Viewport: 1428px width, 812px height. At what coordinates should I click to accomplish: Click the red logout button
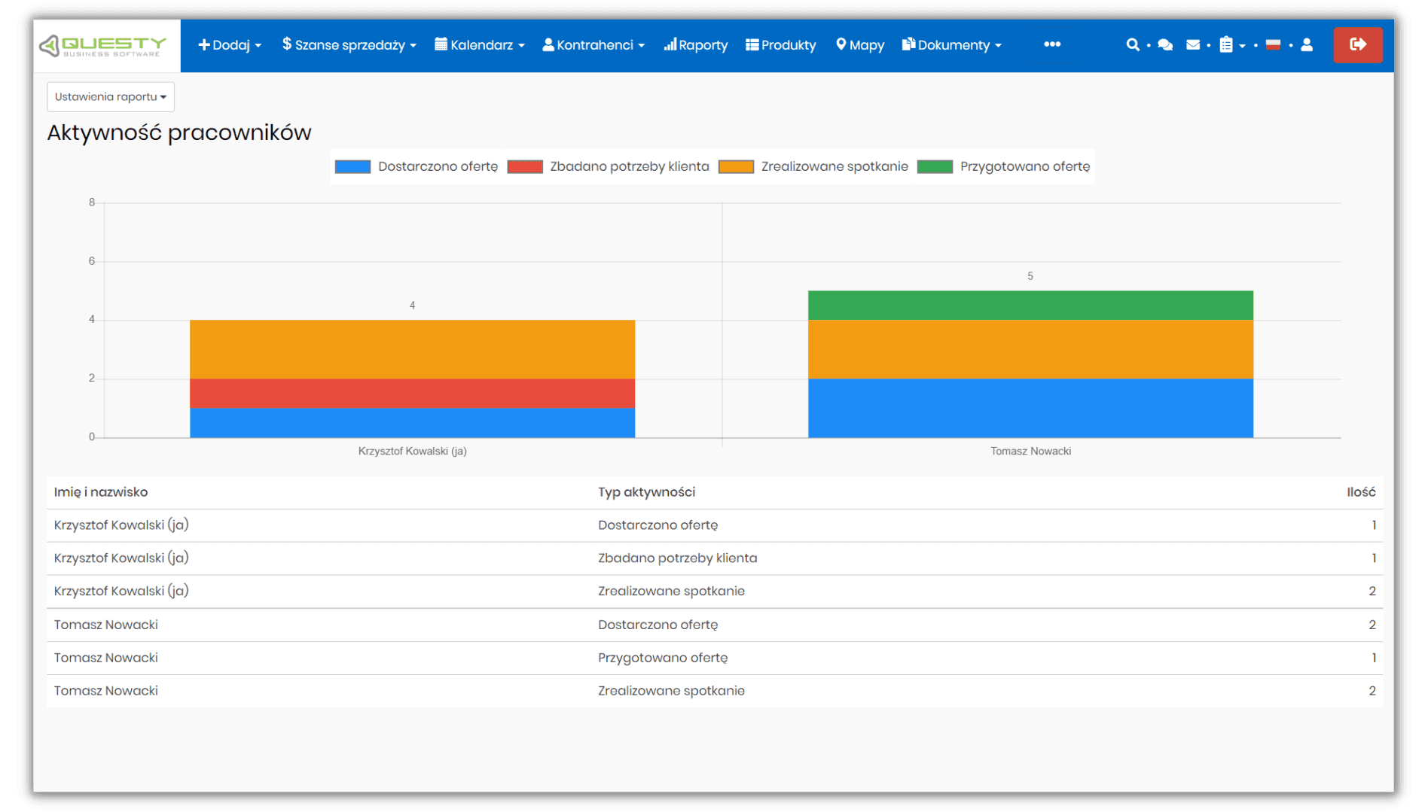tap(1357, 45)
